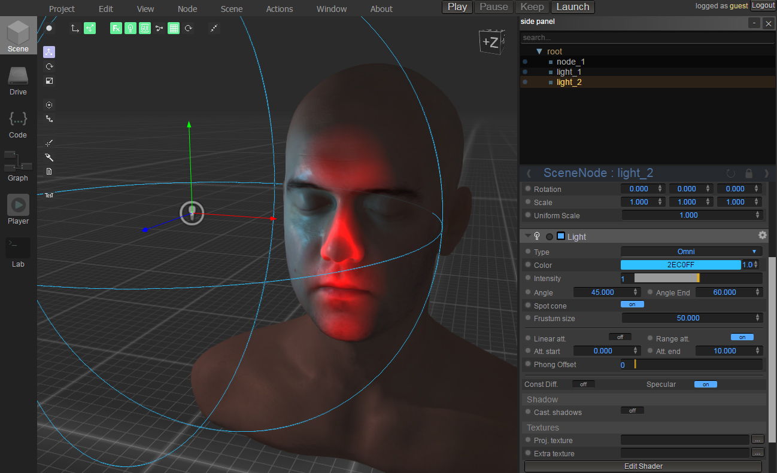Click the collapse arrows toolbar icon
This screenshot has height=473, width=777.
point(214,28)
